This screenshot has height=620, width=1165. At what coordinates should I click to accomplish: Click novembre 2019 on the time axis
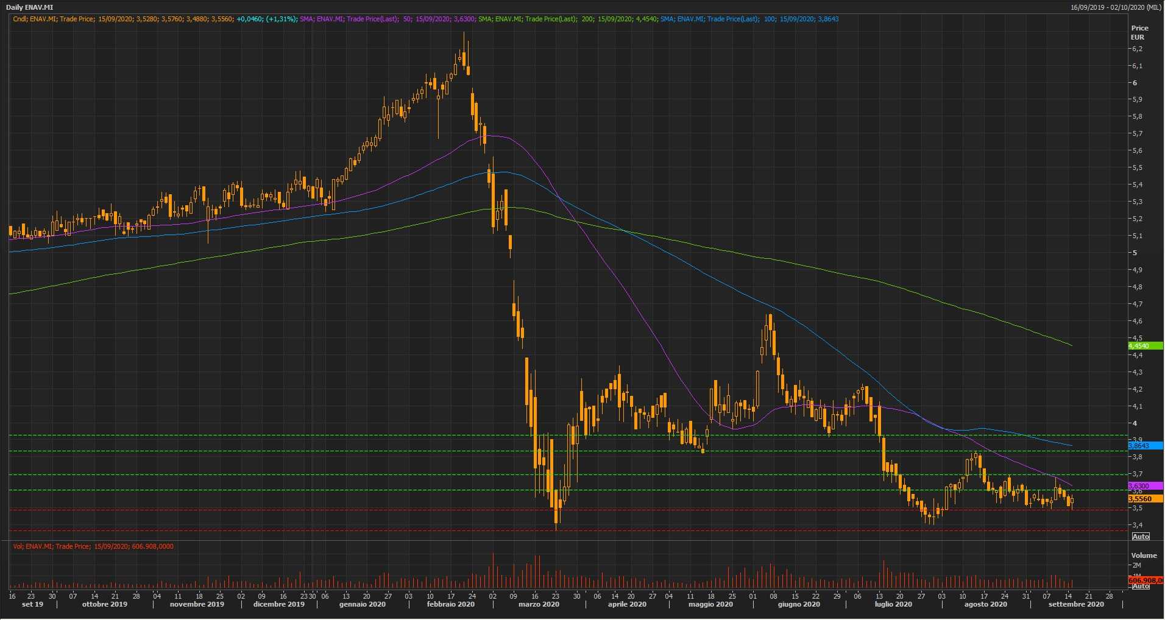[197, 605]
